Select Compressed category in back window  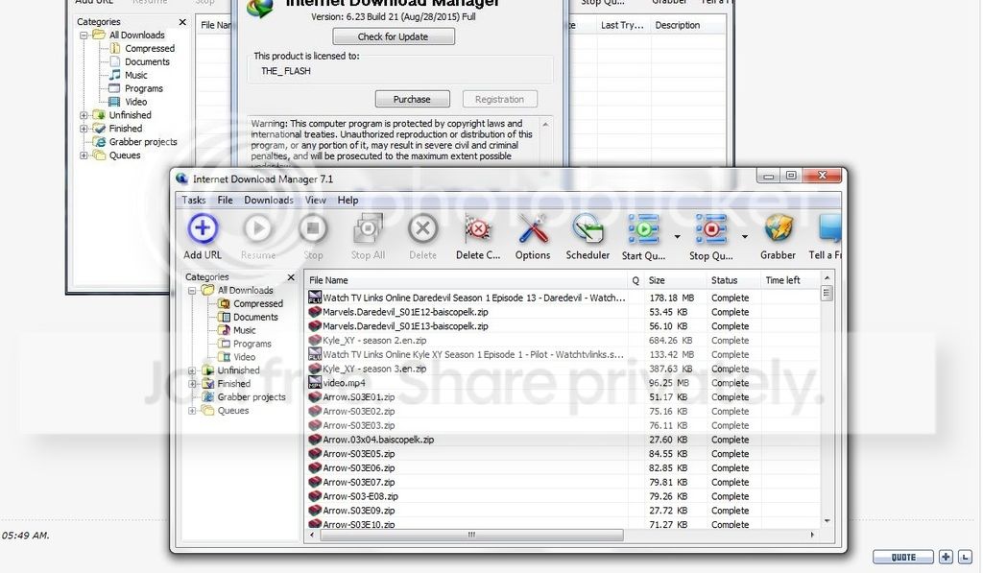coord(149,48)
